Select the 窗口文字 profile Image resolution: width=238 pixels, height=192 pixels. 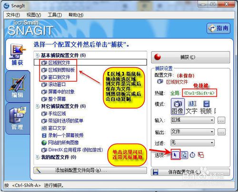coord(57,128)
